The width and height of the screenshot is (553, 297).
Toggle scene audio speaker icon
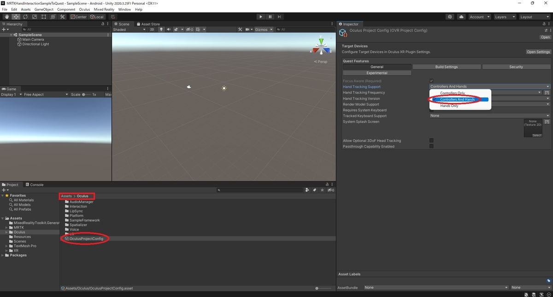(x=169, y=30)
